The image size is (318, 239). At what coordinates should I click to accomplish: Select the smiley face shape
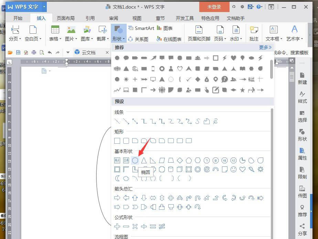pos(233,169)
